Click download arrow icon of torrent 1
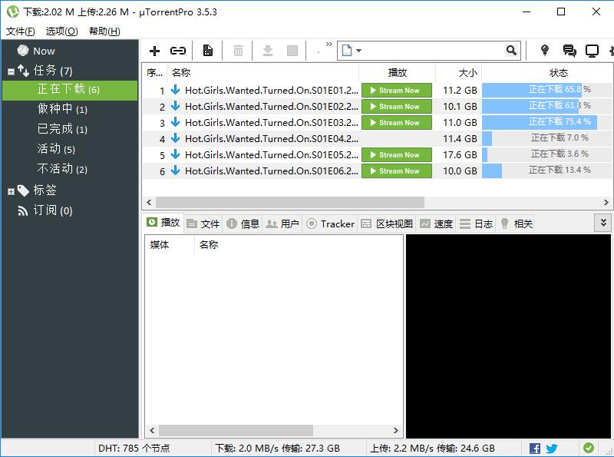This screenshot has height=457, width=614. 175,90
